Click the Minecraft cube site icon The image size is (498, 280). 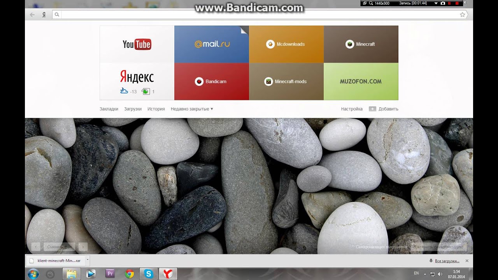(350, 44)
